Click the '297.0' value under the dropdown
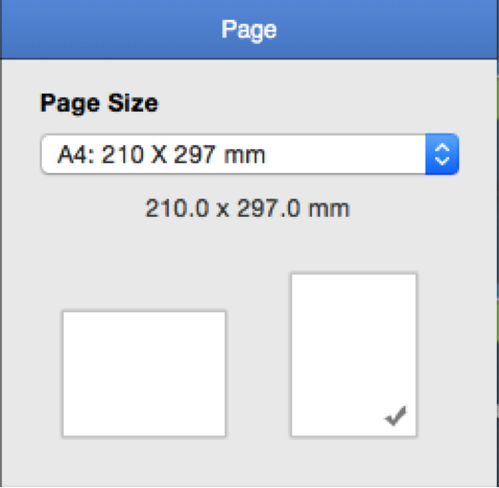499x488 pixels. point(268,208)
